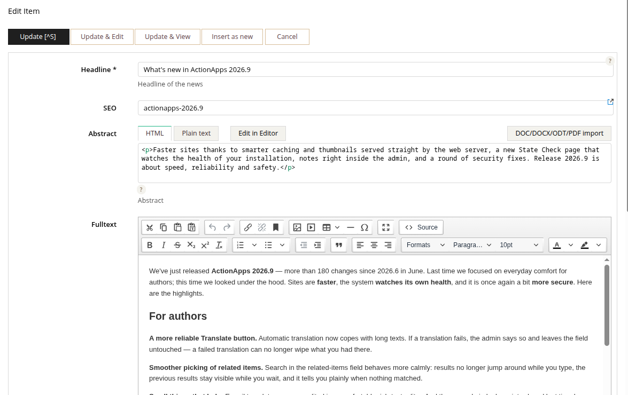
Task: Toggle strikethrough formatting
Action: pyautogui.click(x=177, y=245)
